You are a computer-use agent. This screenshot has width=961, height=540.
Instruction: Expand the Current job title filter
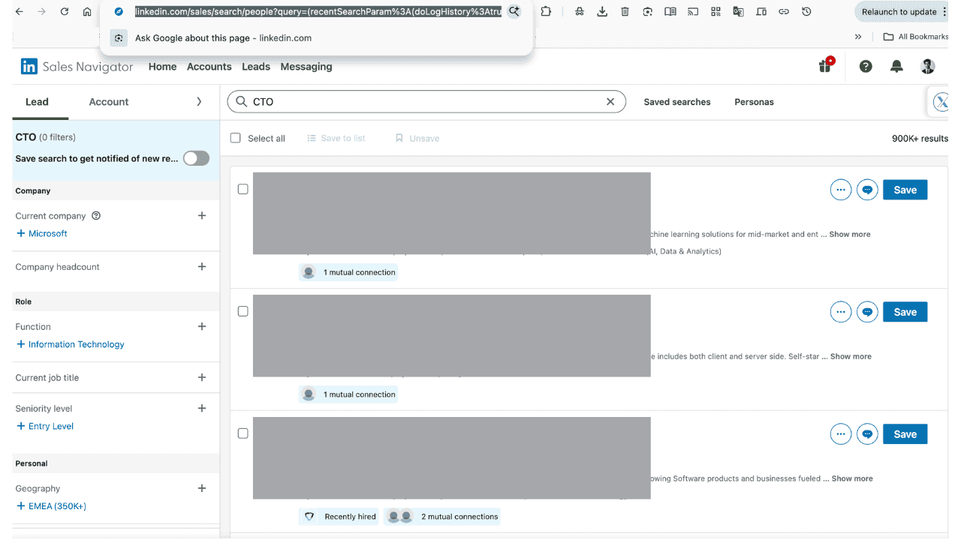click(201, 377)
